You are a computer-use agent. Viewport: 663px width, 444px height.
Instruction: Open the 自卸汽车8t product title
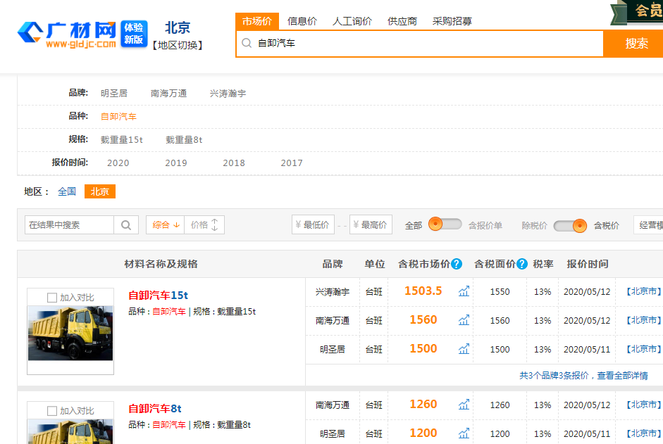pyautogui.click(x=155, y=409)
